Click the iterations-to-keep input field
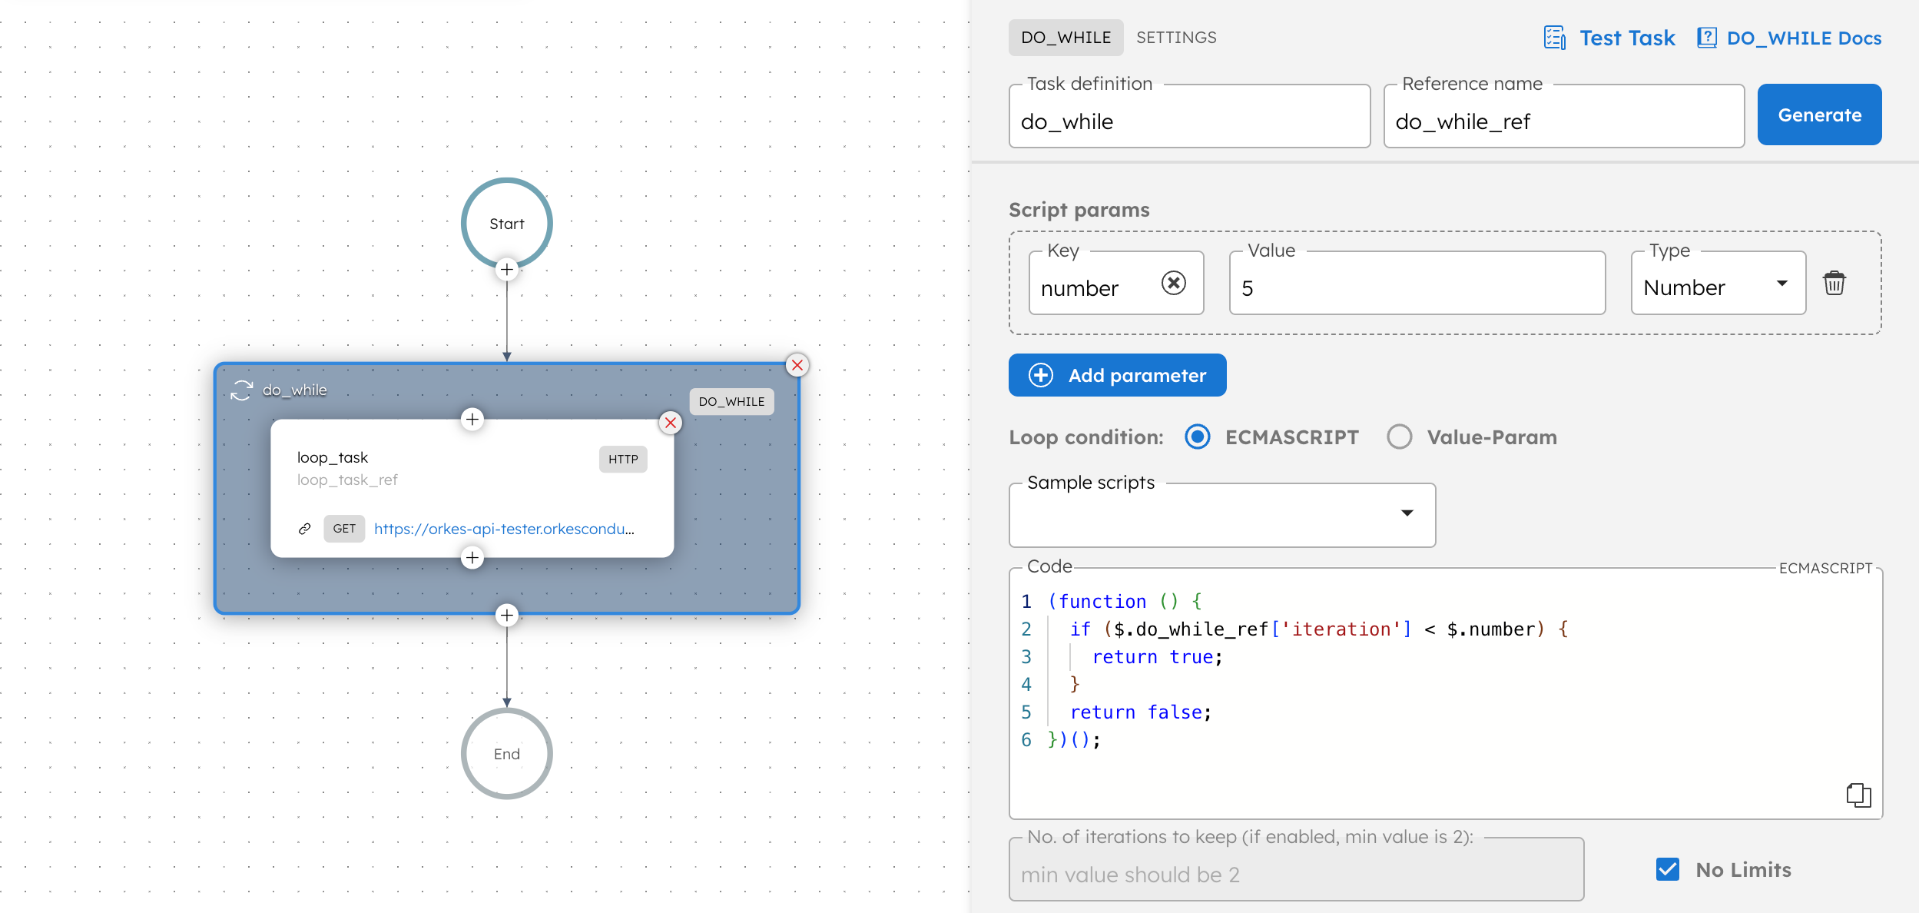Viewport: 1919px width, 913px height. click(x=1296, y=870)
